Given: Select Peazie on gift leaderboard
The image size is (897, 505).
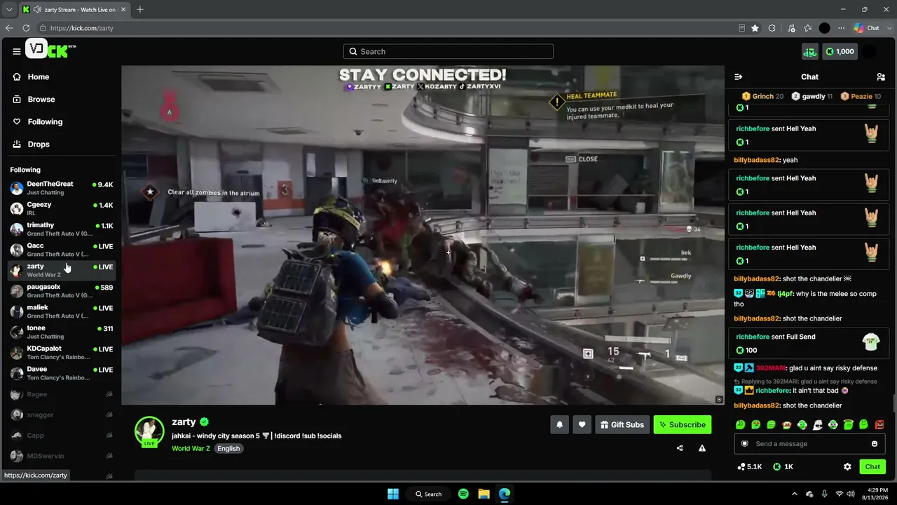Looking at the screenshot, I should (x=861, y=96).
